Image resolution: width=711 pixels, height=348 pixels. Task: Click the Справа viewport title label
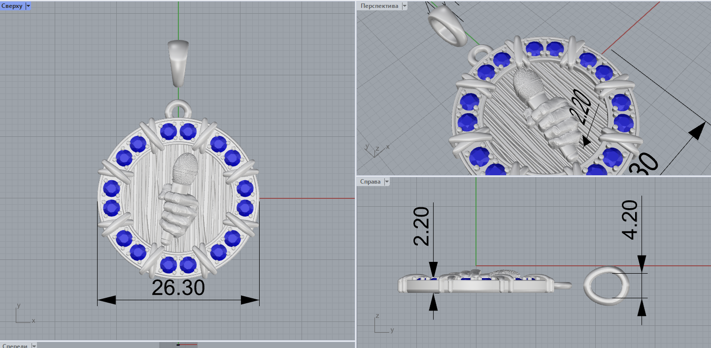pos(370,182)
